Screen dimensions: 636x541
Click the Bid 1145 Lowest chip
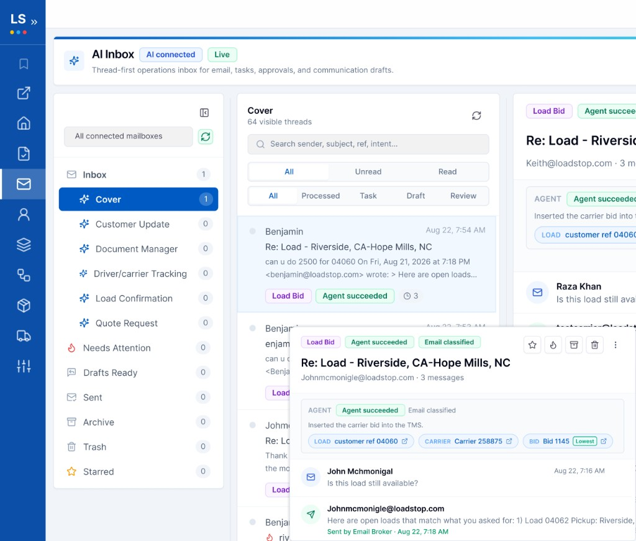568,441
